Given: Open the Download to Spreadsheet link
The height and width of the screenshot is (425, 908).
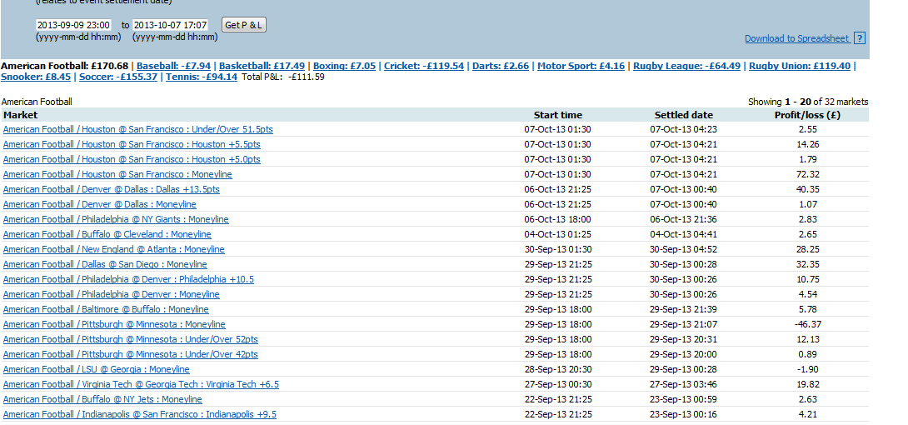Looking at the screenshot, I should click(797, 39).
